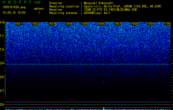173x110 pixels.
Task: Click observer name Masayuki Kobayashi
Action: (98, 3)
